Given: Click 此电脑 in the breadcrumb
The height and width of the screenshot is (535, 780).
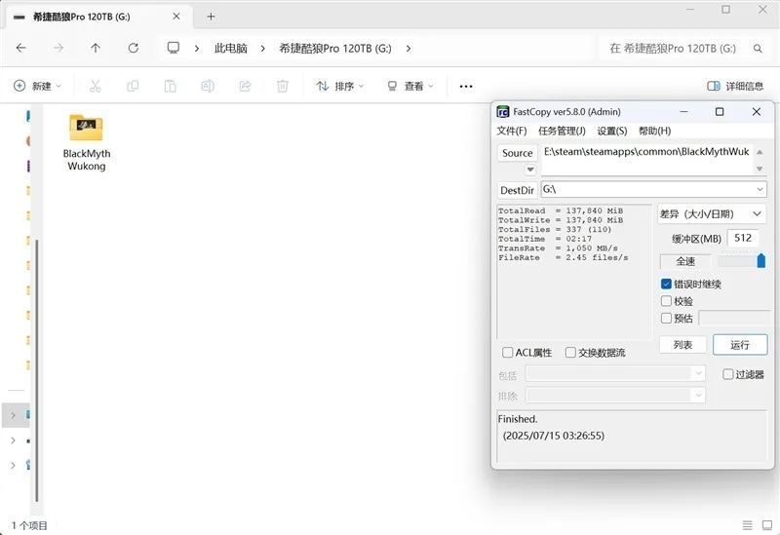Looking at the screenshot, I should click(x=231, y=48).
